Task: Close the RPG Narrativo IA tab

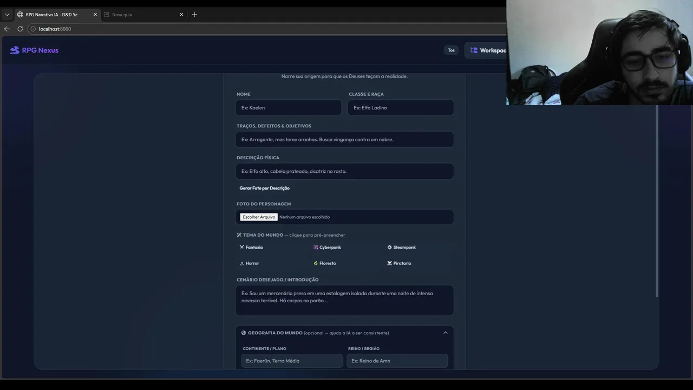Action: 95,15
